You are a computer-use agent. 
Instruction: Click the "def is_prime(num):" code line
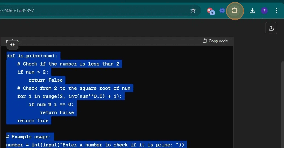32,56
